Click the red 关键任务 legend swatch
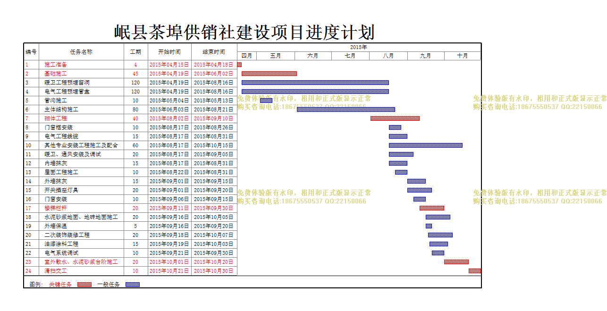The image size is (607, 311). tap(84, 285)
